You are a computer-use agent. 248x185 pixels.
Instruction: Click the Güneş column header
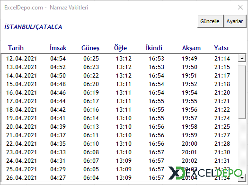90,48
